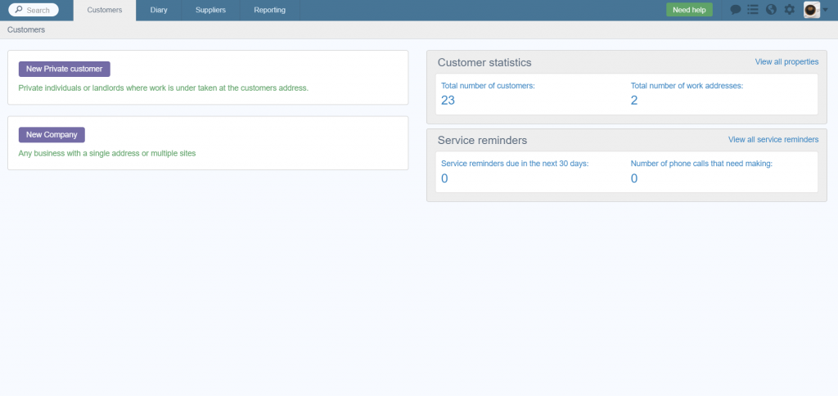Screen dimensions: 838x396
Task: Open View all properties link
Action: (x=786, y=62)
